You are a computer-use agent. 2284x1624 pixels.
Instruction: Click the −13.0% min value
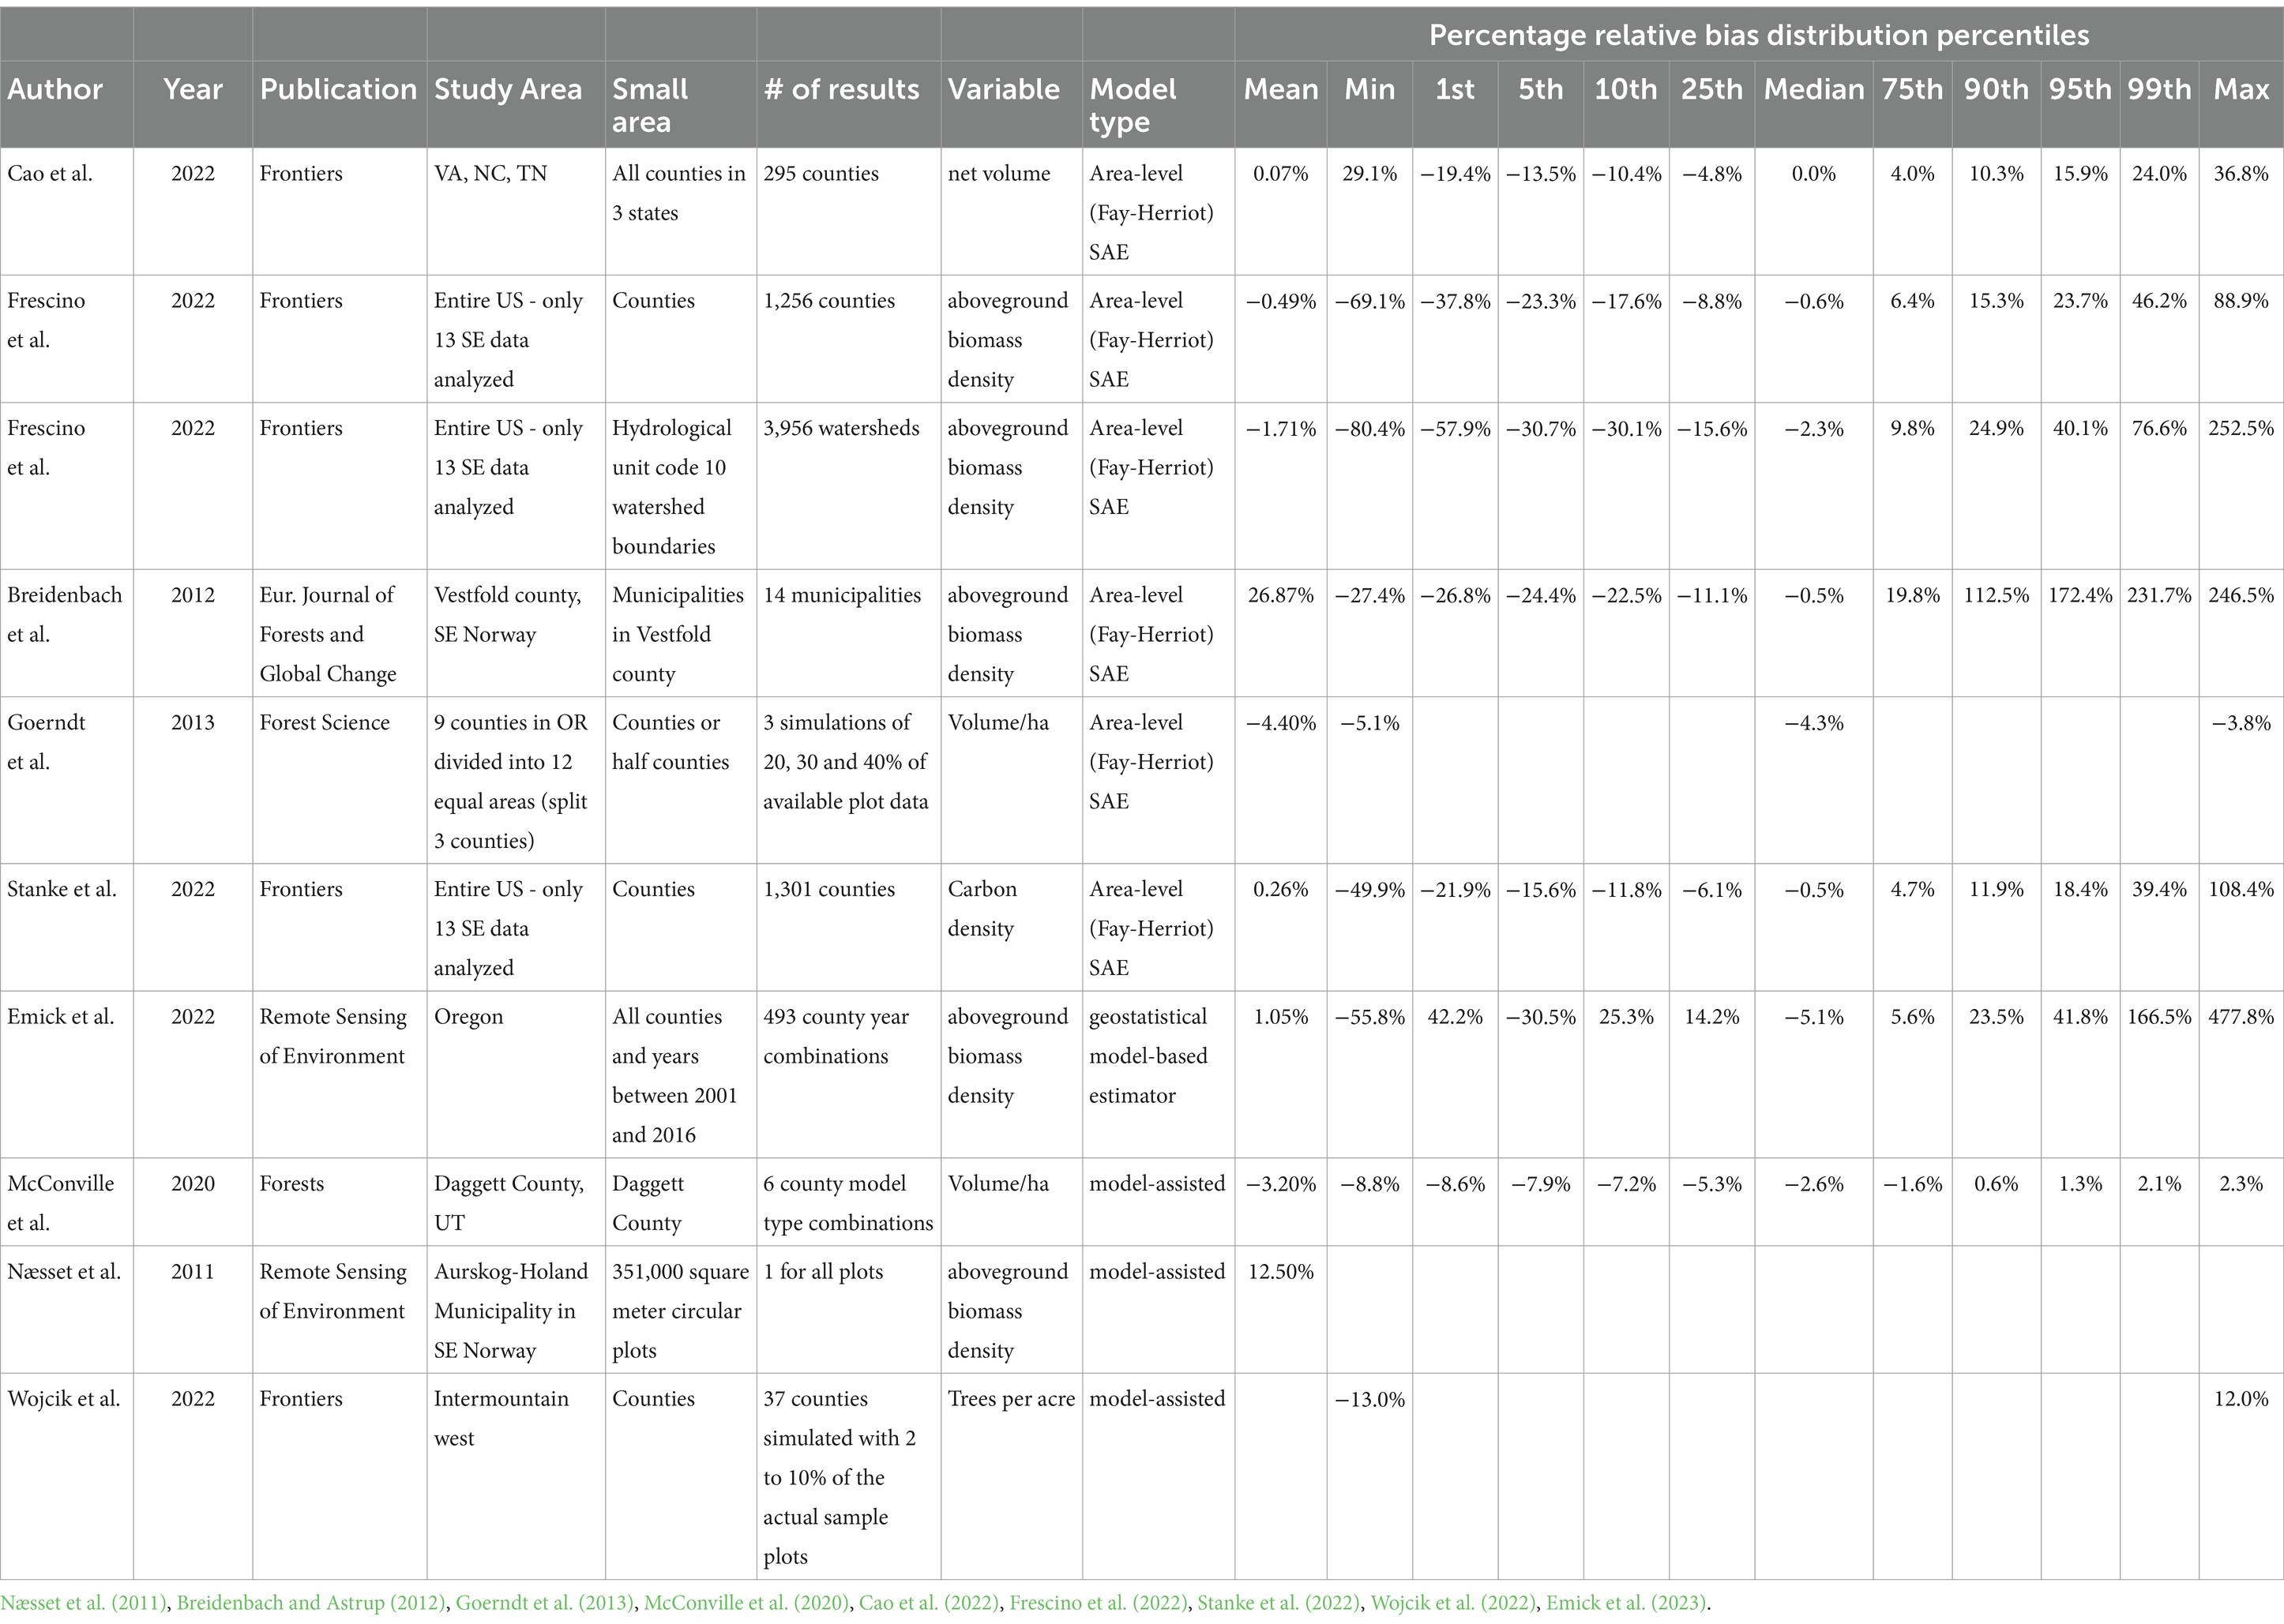(x=1369, y=1398)
